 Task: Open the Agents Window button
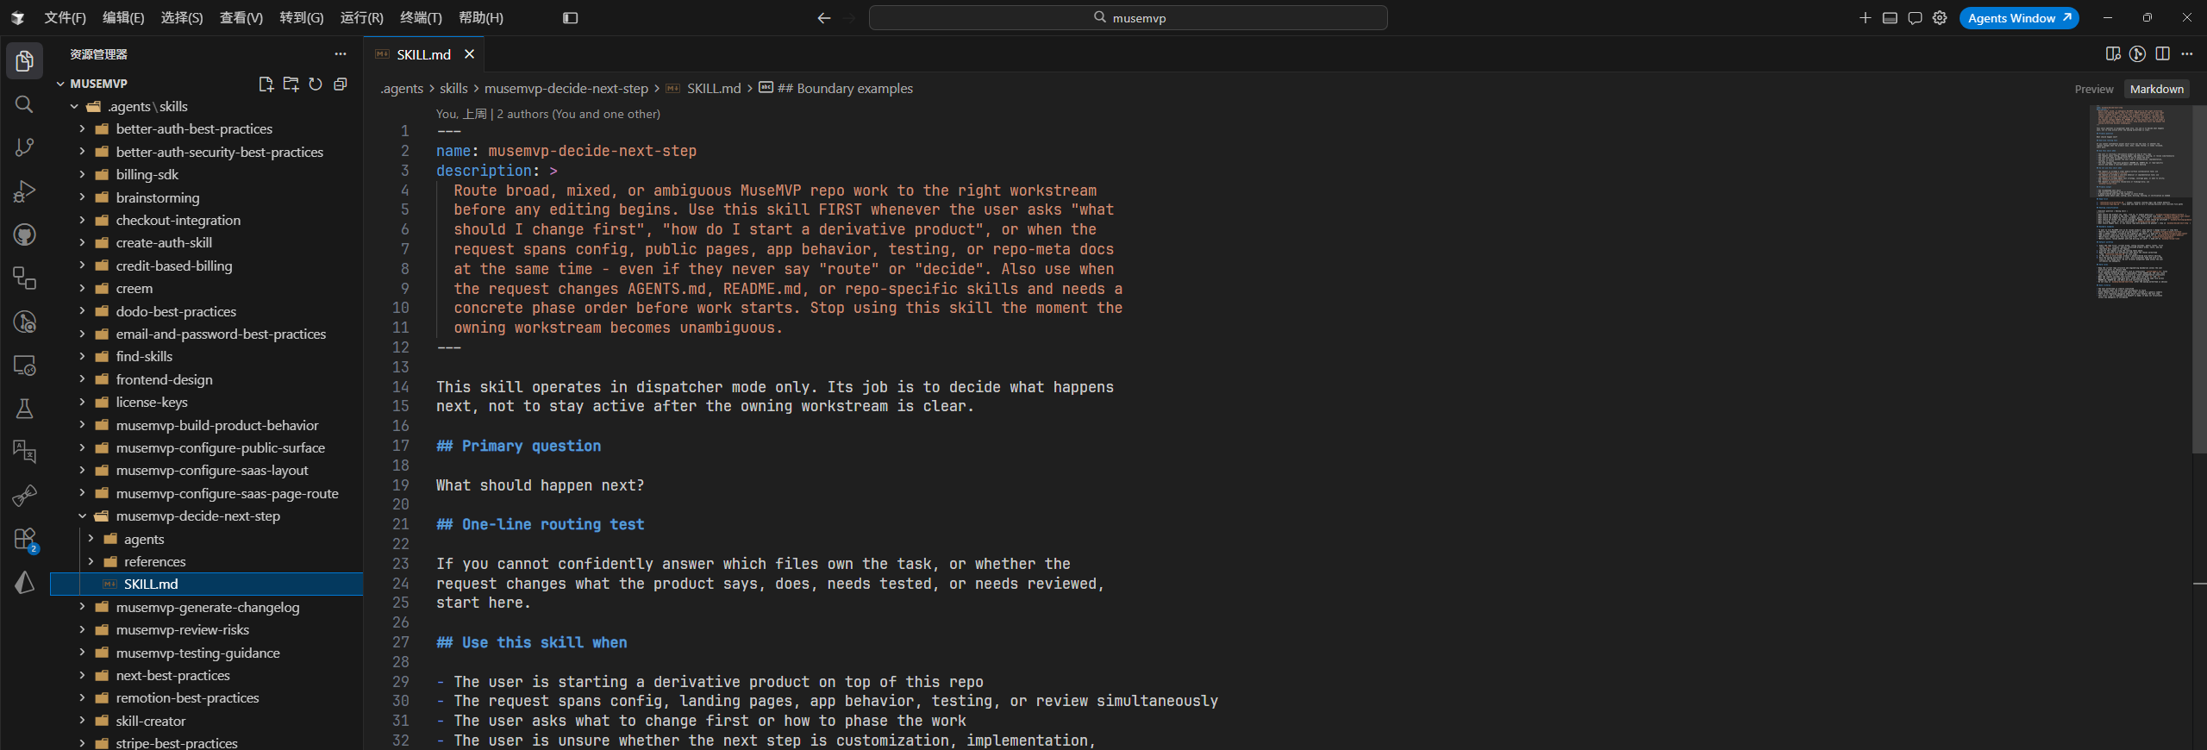(x=2019, y=18)
